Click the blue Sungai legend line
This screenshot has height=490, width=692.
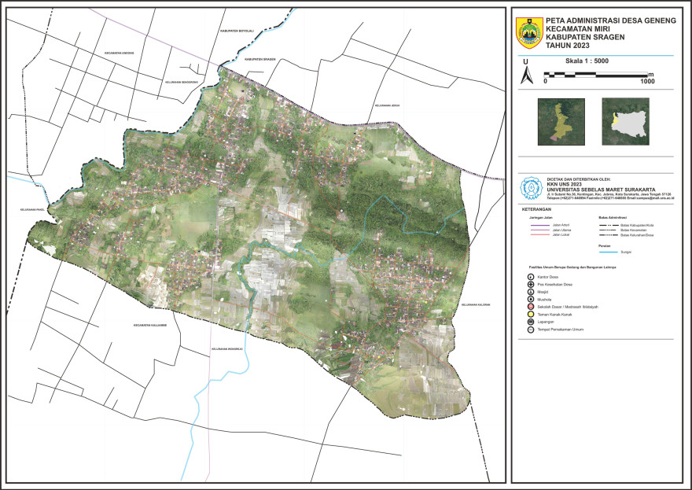click(608, 252)
